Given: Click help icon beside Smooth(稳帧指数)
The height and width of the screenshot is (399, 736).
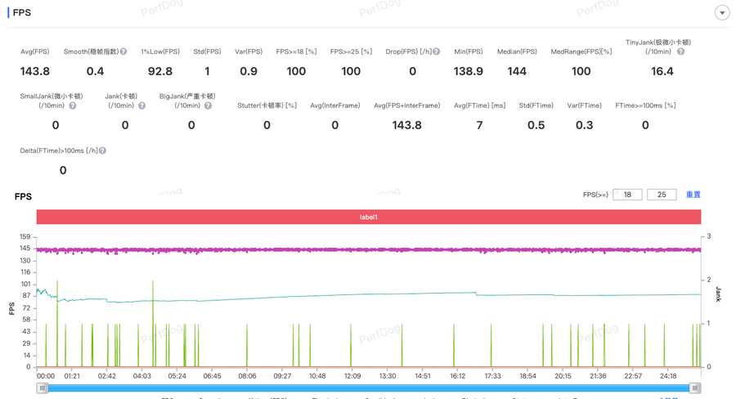Looking at the screenshot, I should pyautogui.click(x=123, y=52).
